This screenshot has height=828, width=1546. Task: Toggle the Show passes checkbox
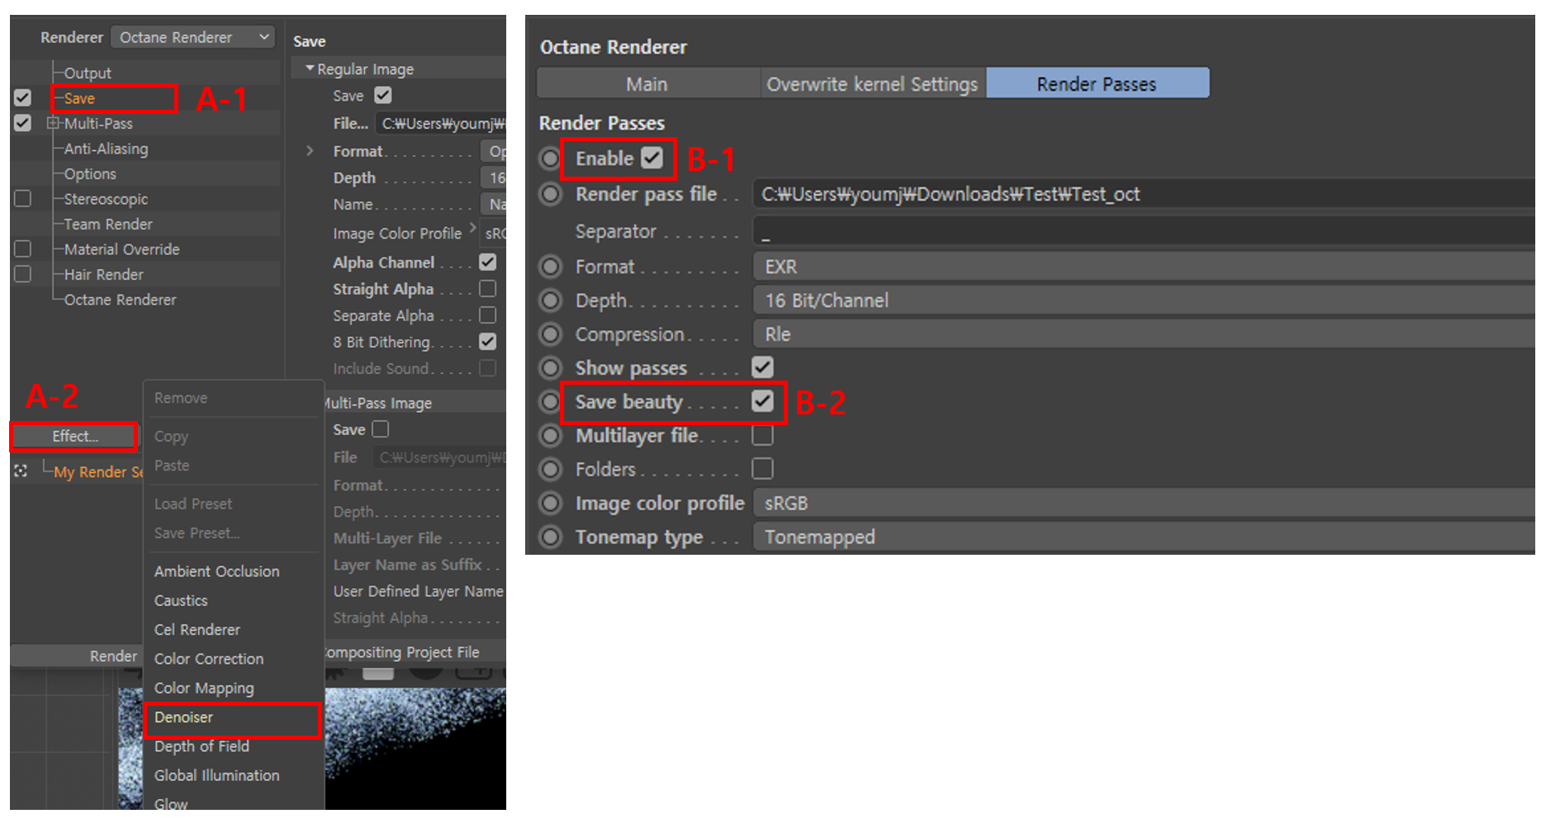click(x=763, y=367)
